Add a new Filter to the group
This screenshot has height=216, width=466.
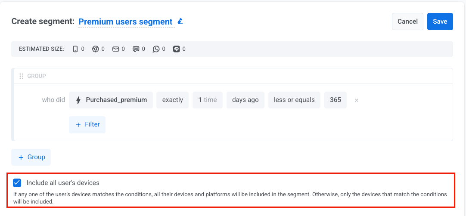tap(87, 124)
